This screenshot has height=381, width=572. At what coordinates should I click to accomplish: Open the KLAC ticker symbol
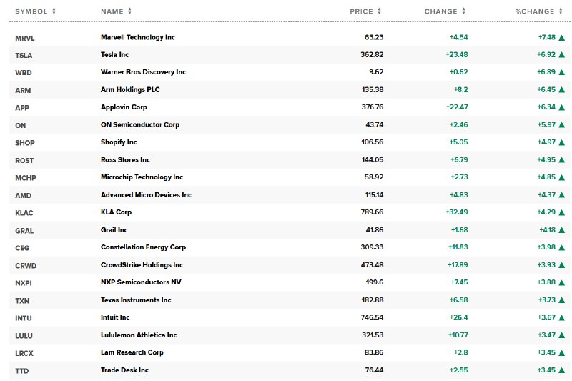[x=24, y=213]
